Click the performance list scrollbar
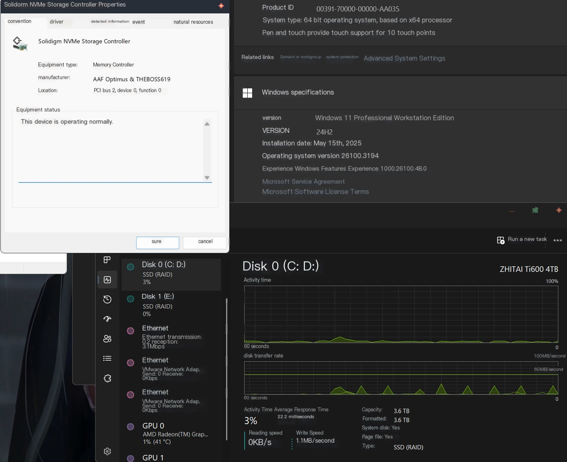The width and height of the screenshot is (567, 462). [x=226, y=369]
